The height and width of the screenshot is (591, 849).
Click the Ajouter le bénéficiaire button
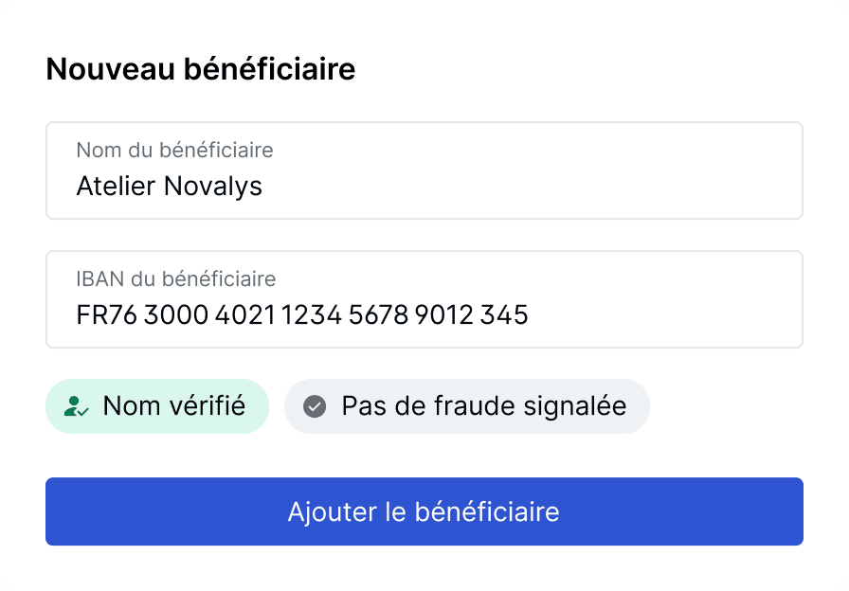[424, 511]
